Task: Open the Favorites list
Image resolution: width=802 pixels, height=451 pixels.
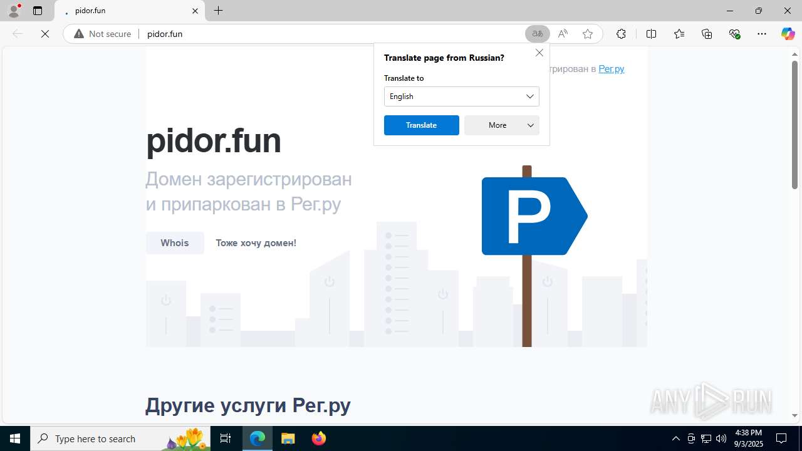Action: pos(679,34)
